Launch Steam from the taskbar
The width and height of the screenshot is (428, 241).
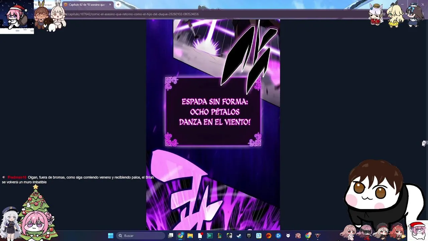pyautogui.click(x=239, y=236)
